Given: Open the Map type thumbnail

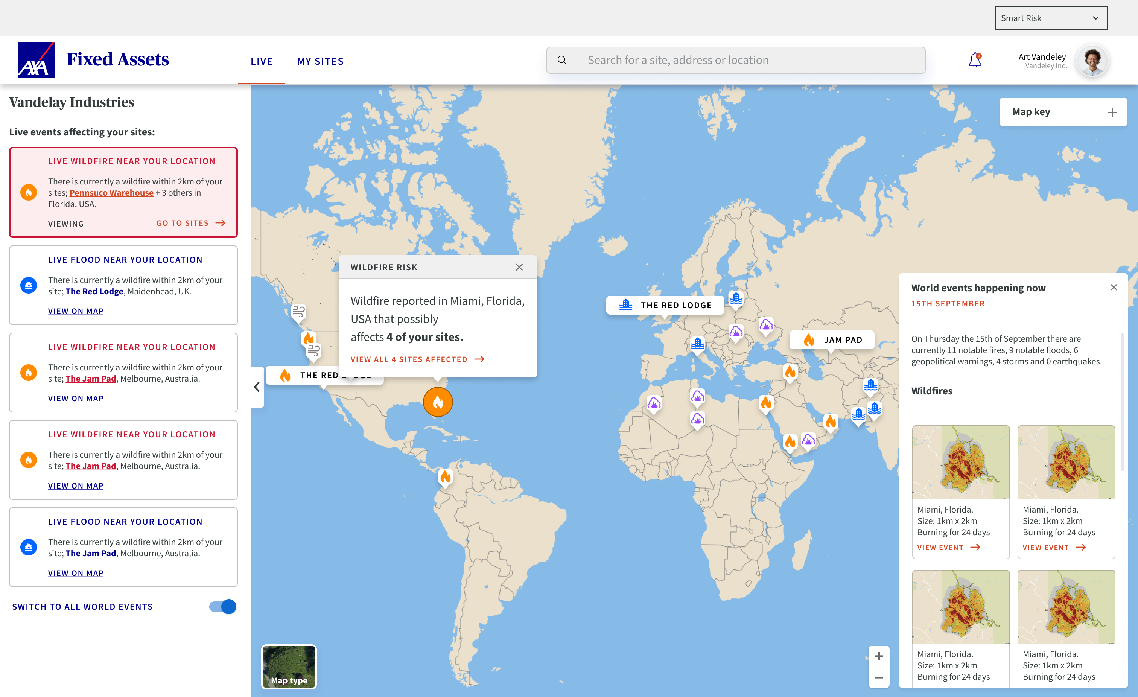Looking at the screenshot, I should (289, 667).
